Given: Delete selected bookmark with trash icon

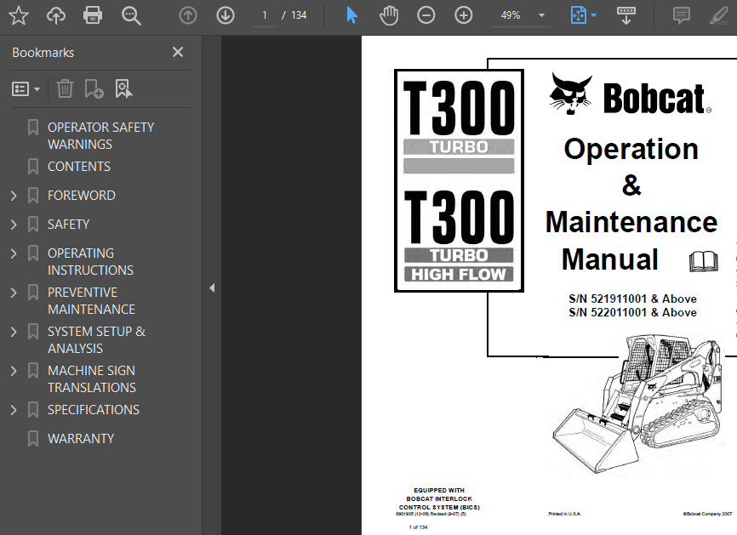Looking at the screenshot, I should (65, 88).
